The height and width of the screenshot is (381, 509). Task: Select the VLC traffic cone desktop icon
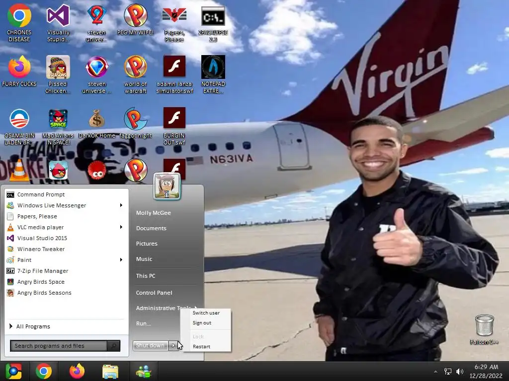(x=19, y=171)
